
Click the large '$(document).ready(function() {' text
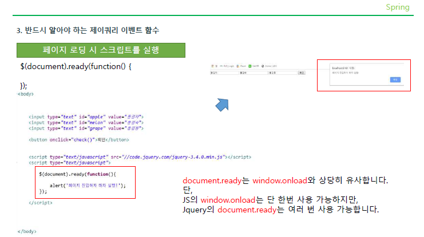(76, 66)
